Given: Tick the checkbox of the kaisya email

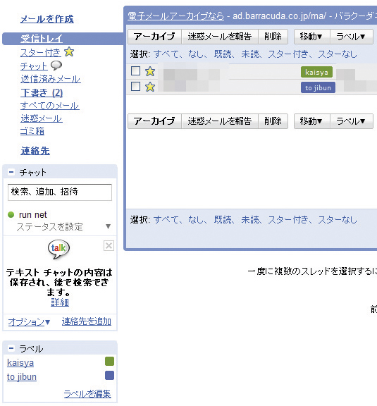Looking at the screenshot, I should (x=136, y=70).
